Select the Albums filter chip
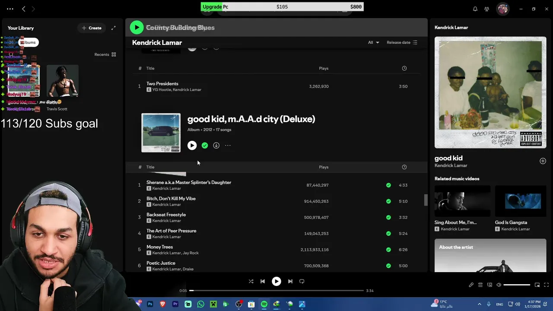The height and width of the screenshot is (311, 553). coord(28,42)
